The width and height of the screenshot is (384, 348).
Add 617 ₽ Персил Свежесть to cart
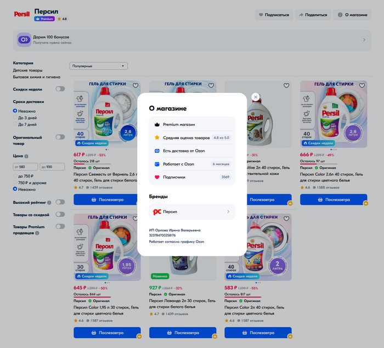coord(105,200)
